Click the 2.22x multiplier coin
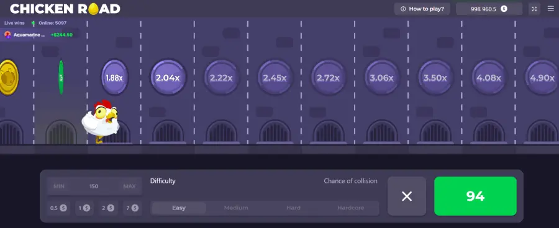Viewport: 559px width, 228px height. pyautogui.click(x=221, y=77)
